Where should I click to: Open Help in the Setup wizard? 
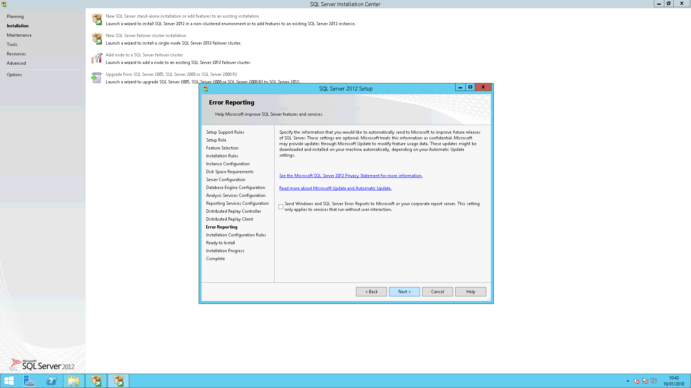(x=471, y=292)
